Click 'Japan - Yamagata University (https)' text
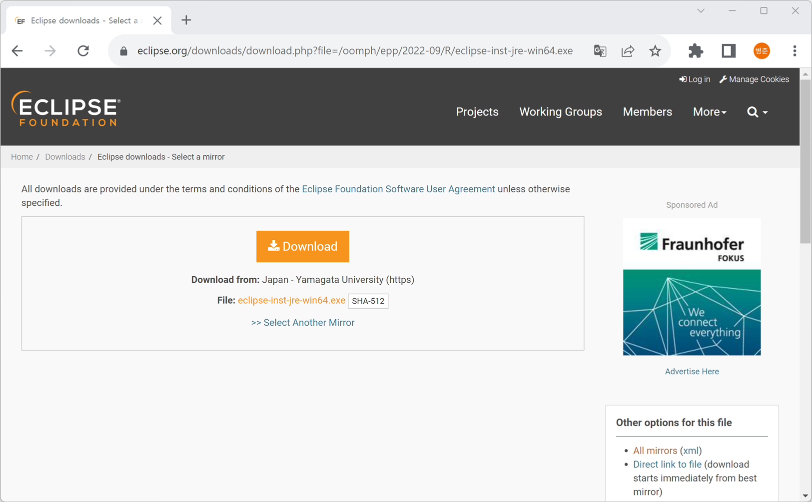Viewport: 812px width, 502px height. [338, 280]
